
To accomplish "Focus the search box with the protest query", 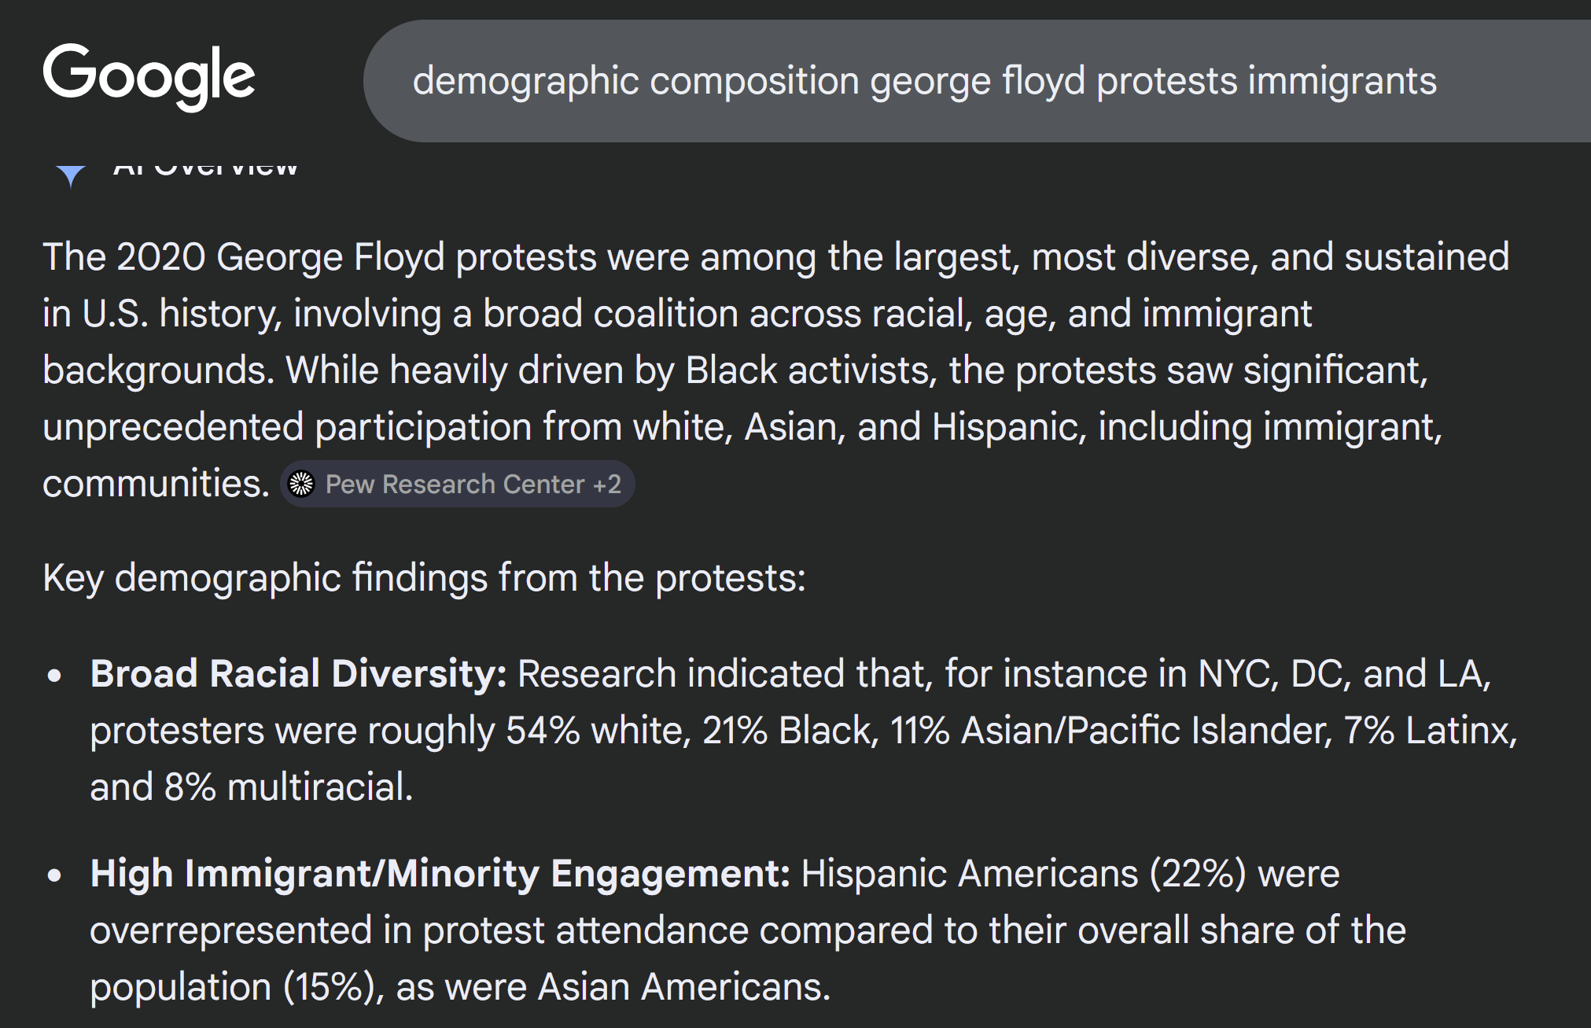I will [975, 81].
